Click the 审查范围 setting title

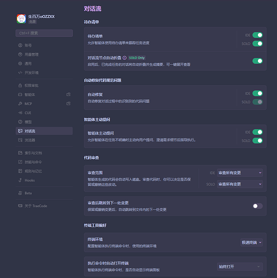(x=95, y=173)
